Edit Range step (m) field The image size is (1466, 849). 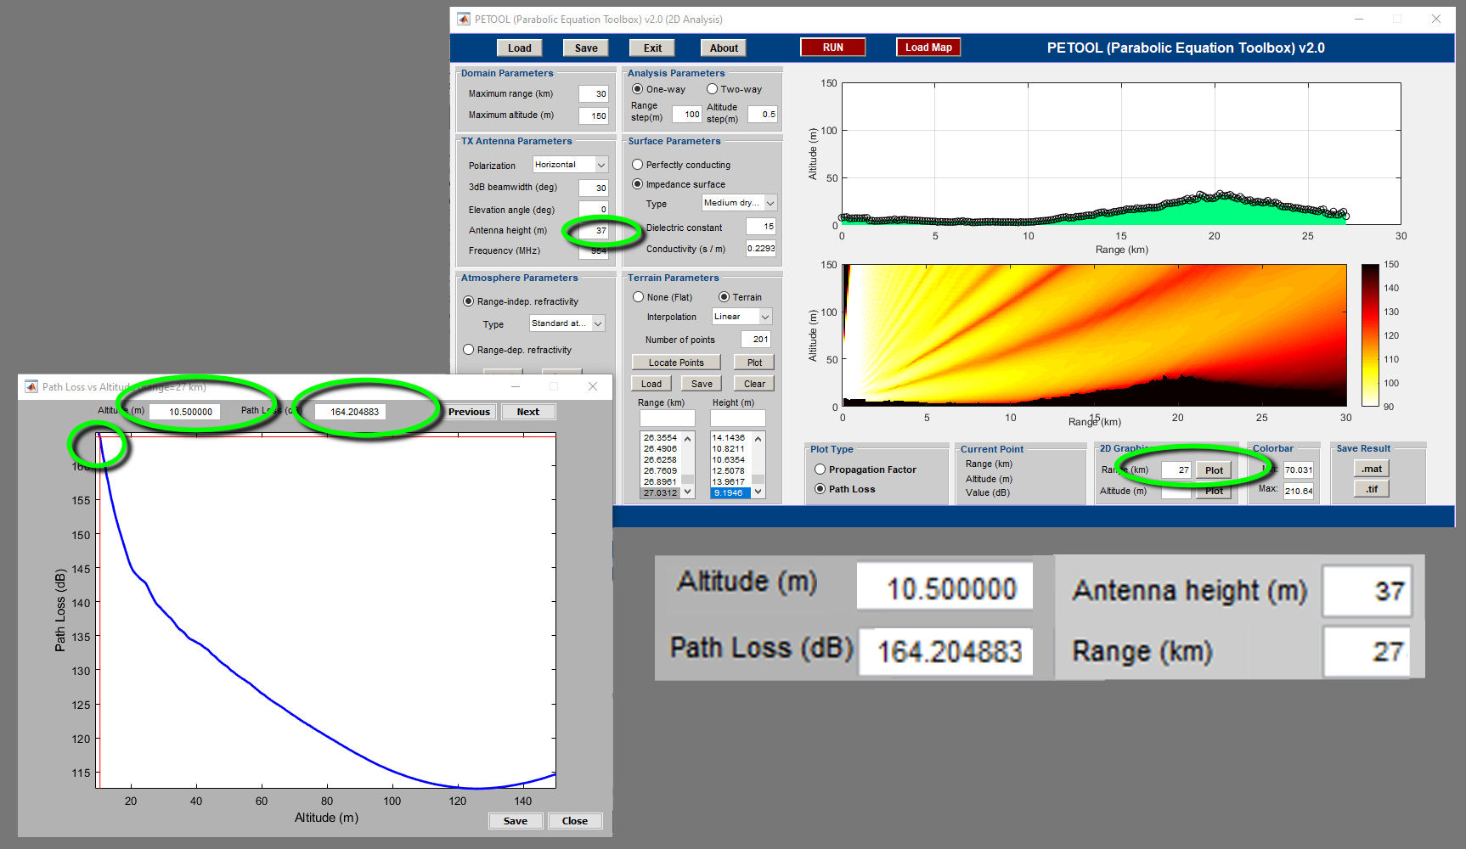(x=687, y=114)
